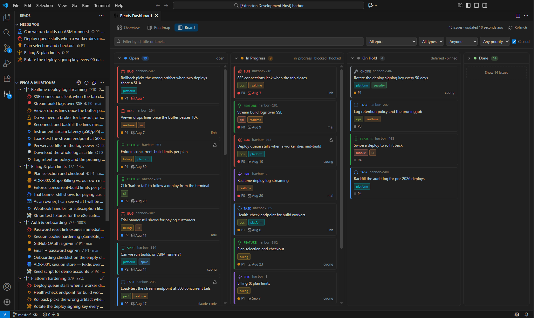The image size is (534, 318).
Task: Click the Go Back arrow in title bar
Action: click(x=158, y=5)
